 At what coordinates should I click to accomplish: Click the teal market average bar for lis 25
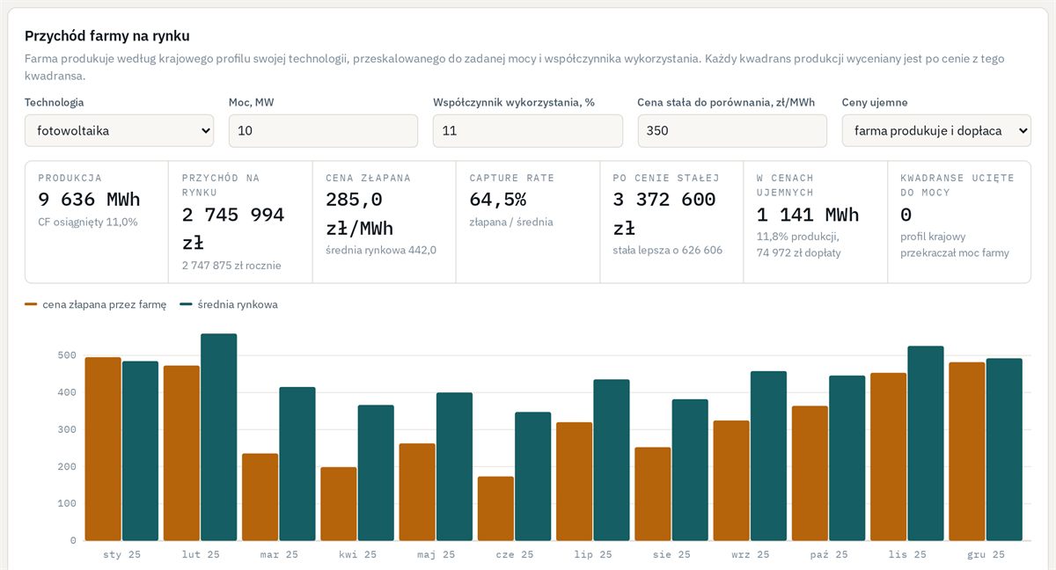click(x=926, y=443)
